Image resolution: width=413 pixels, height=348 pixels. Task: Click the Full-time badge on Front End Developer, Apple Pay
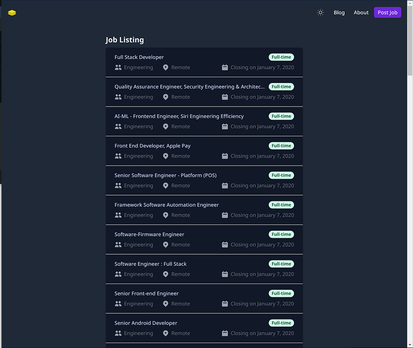tap(281, 146)
